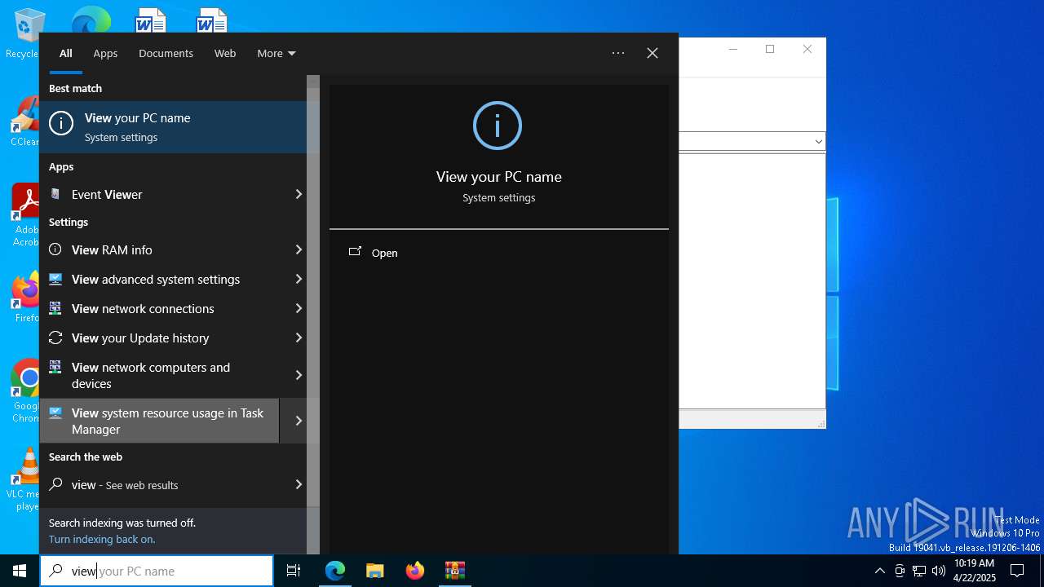
Task: Switch to the Documents search tab
Action: click(x=166, y=53)
